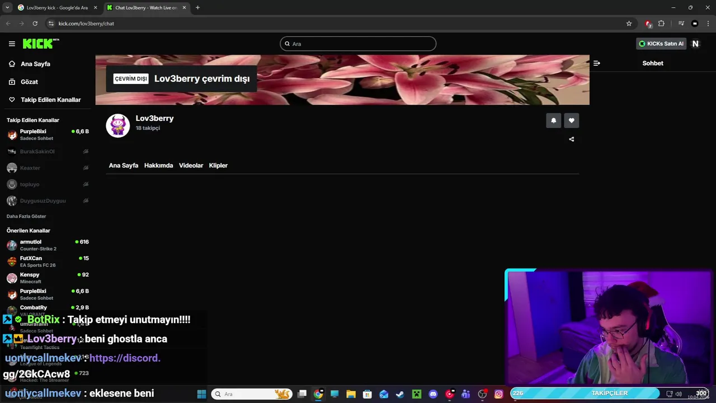Expand Daha Fazla Göster list
Viewport: 716px width, 403px height.
point(26,216)
